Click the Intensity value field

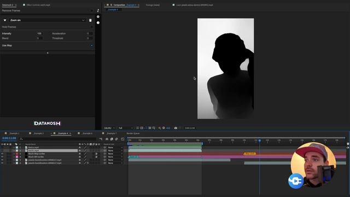[39, 33]
